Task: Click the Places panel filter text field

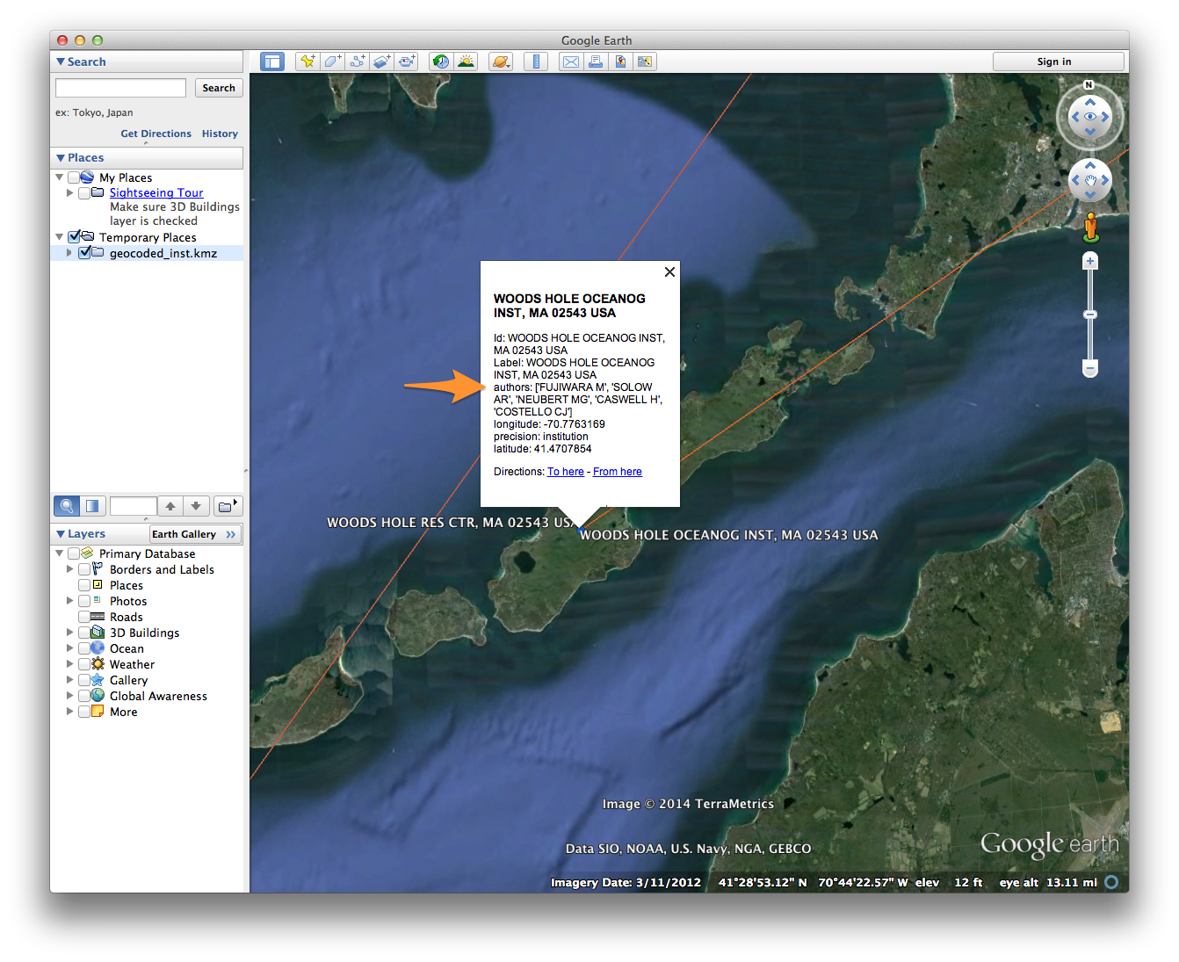Action: pyautogui.click(x=134, y=506)
